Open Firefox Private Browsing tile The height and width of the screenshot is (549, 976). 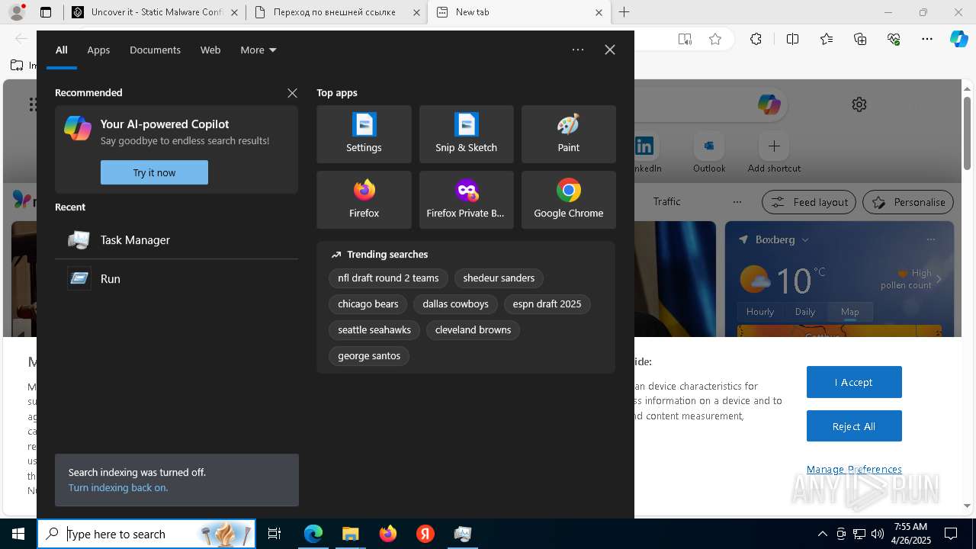[x=466, y=200]
